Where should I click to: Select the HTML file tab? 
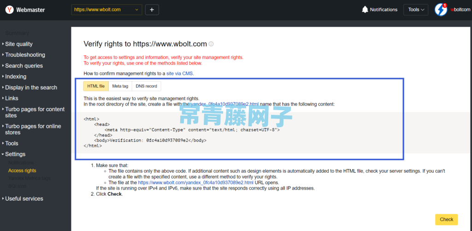click(x=96, y=86)
